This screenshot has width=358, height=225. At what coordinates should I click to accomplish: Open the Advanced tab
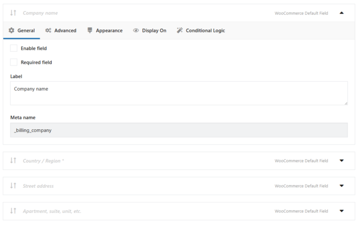click(61, 30)
